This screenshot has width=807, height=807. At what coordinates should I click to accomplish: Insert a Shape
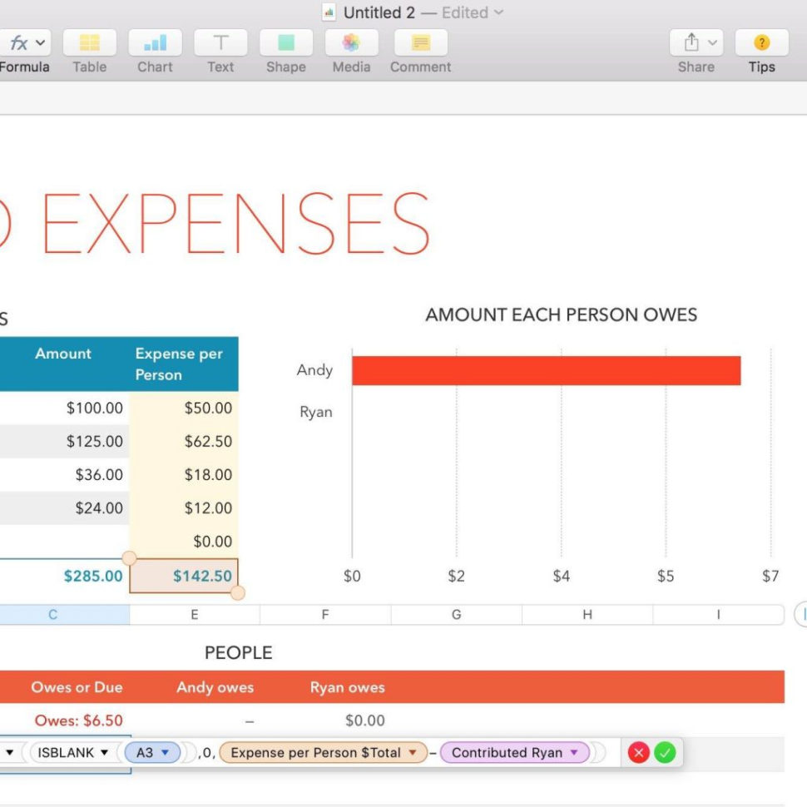tap(285, 42)
